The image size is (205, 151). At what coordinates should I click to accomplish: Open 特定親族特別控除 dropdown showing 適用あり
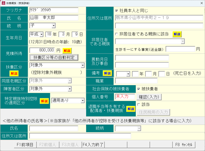coord(82,100)
